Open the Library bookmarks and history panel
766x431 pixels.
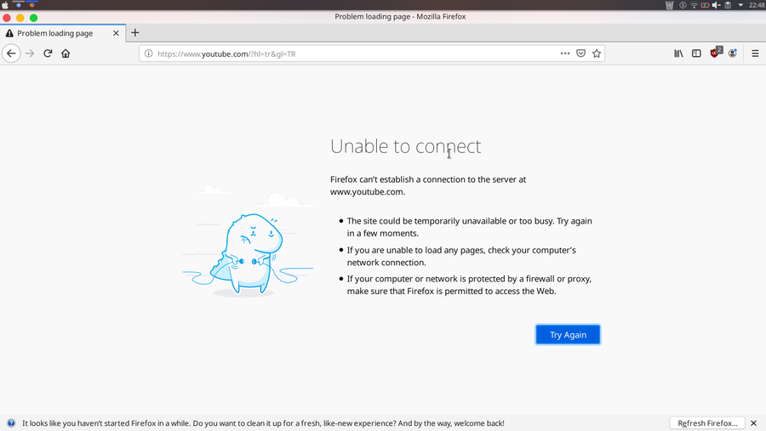pos(678,54)
